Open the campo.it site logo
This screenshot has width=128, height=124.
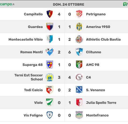pos(7,4)
